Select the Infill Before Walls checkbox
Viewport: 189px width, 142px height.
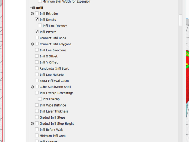coord(37,130)
